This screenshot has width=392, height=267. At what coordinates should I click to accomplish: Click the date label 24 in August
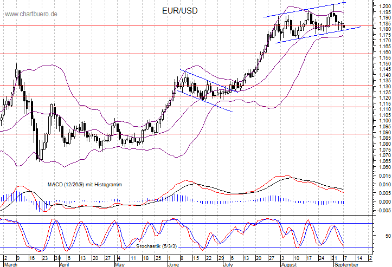click(x=322, y=258)
